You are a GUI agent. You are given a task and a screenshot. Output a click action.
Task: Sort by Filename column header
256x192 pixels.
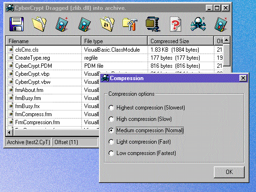click(43, 41)
